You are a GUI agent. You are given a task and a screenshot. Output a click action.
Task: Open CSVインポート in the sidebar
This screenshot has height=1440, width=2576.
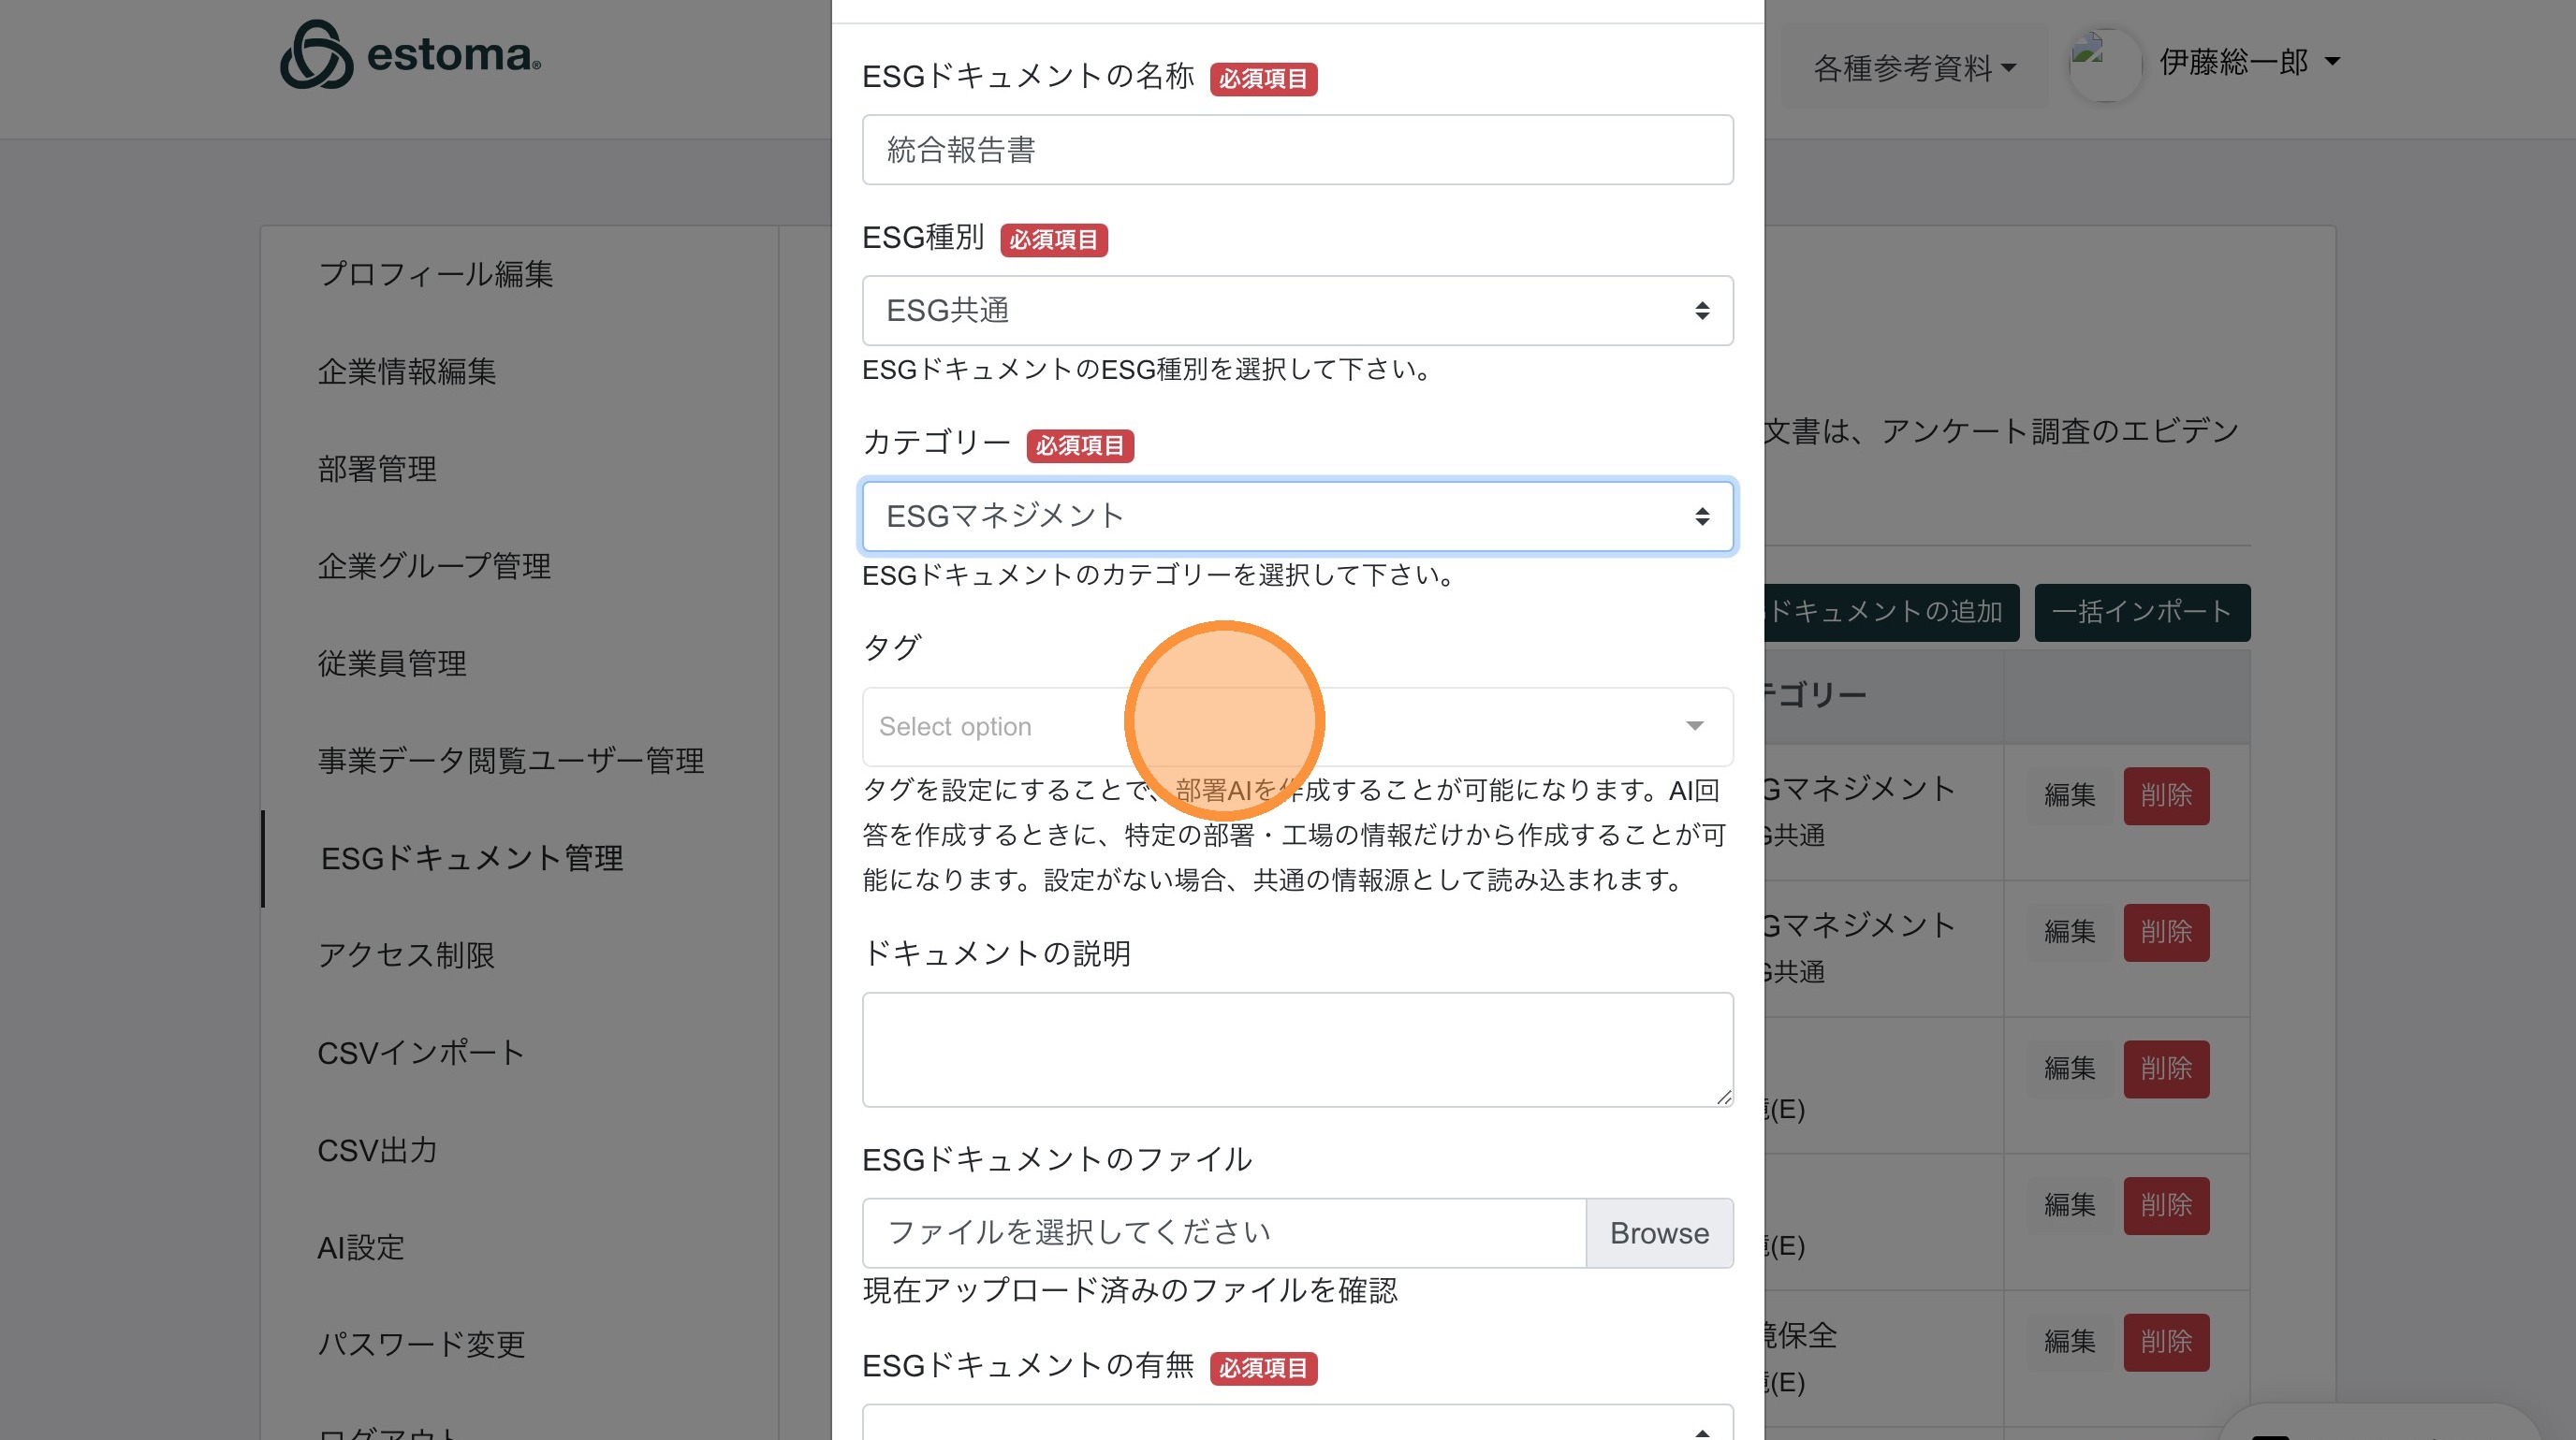[421, 1053]
